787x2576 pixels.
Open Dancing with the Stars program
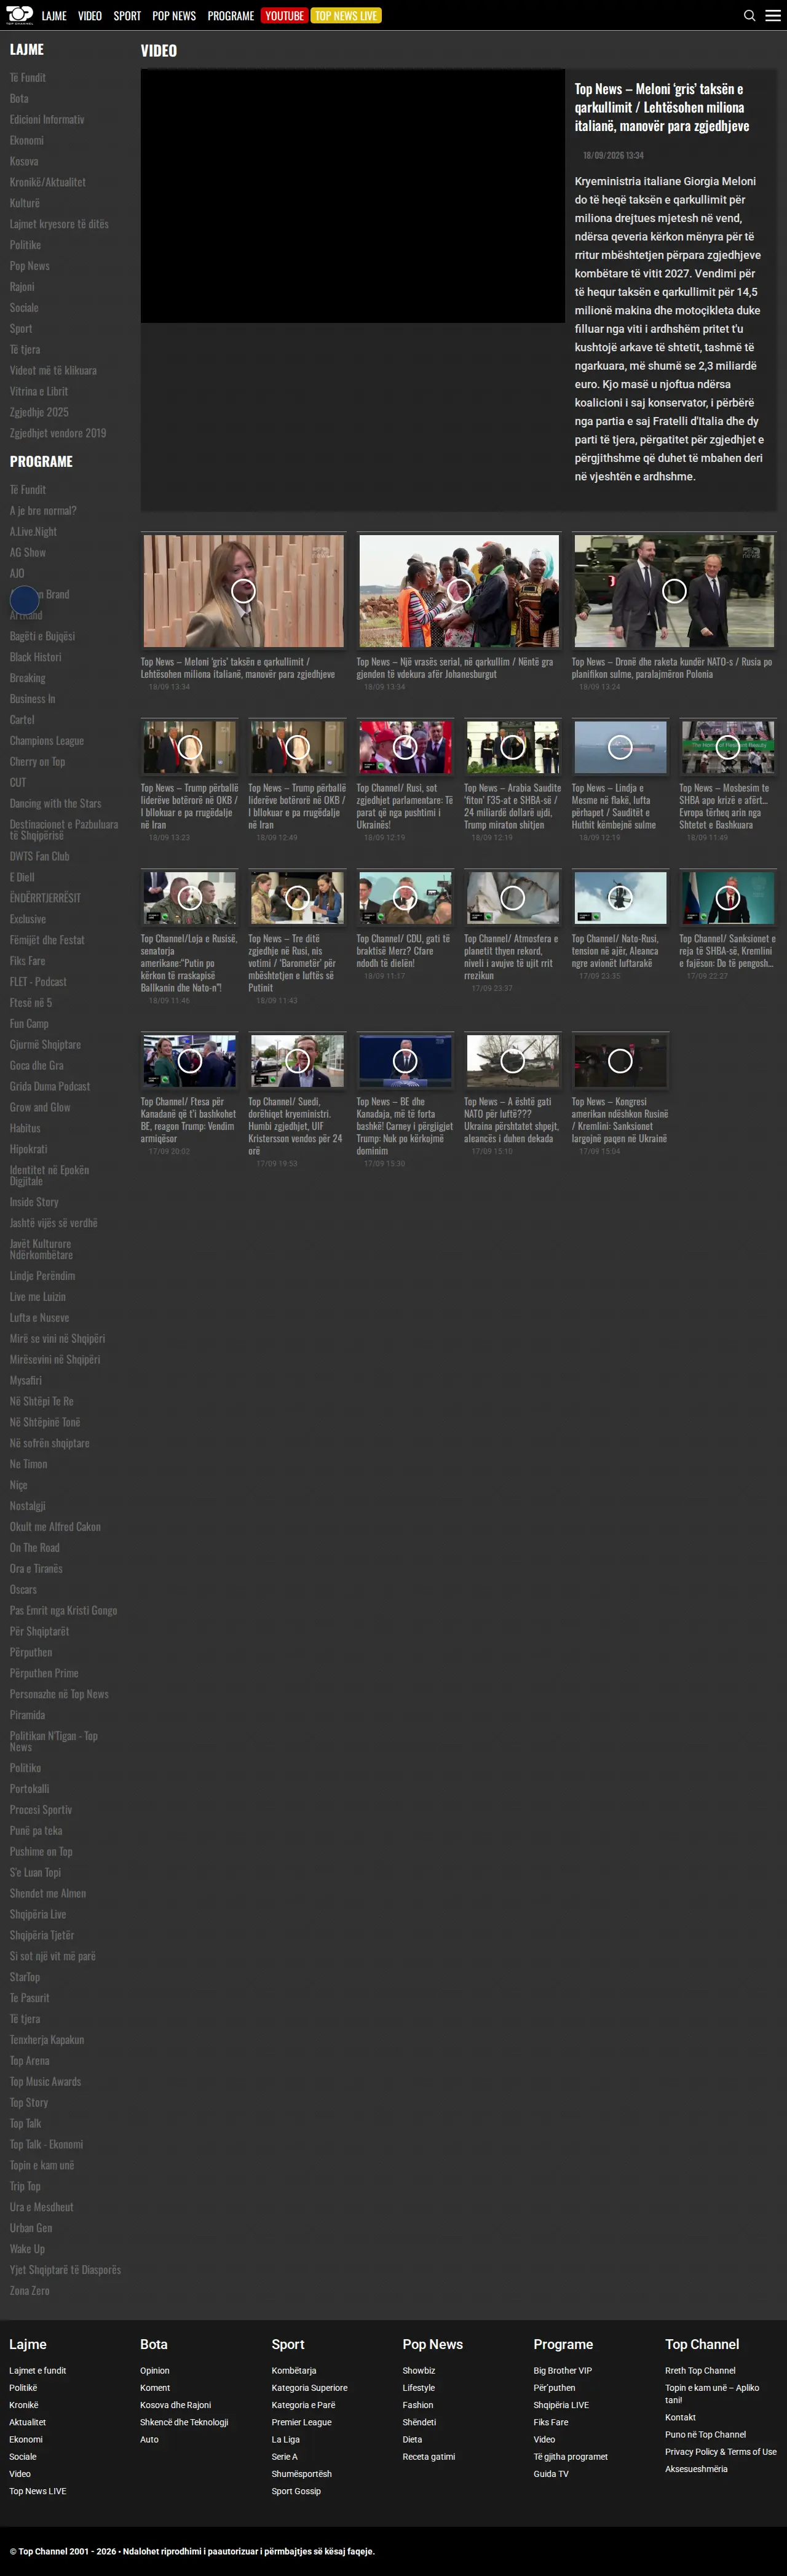[x=56, y=803]
